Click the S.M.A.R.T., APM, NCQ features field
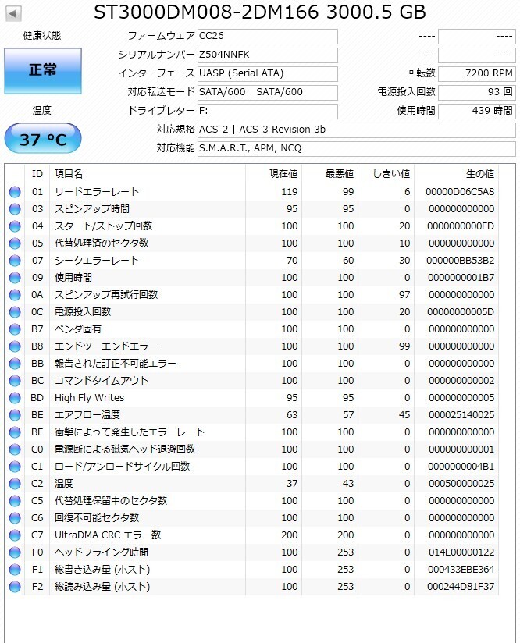 [357, 148]
